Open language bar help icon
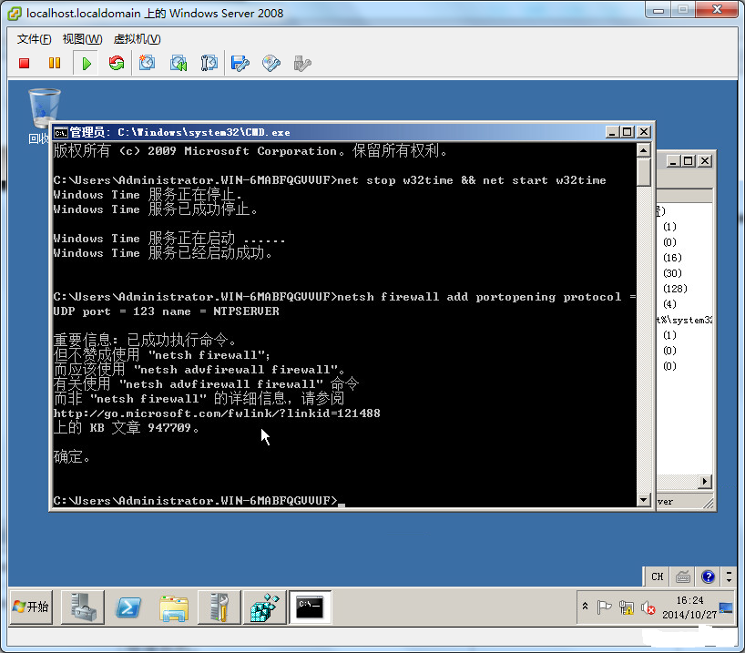 point(708,576)
